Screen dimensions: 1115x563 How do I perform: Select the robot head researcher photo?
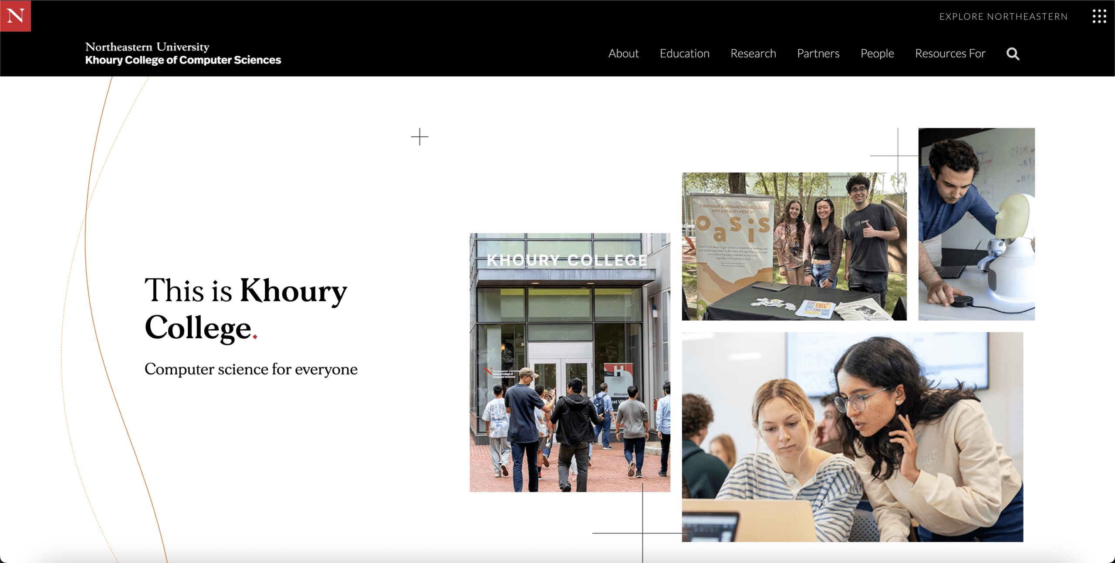pyautogui.click(x=976, y=224)
